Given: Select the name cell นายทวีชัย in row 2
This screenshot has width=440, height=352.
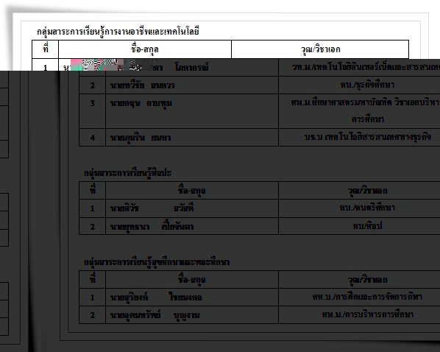Looking at the screenshot, I should coord(192,85).
